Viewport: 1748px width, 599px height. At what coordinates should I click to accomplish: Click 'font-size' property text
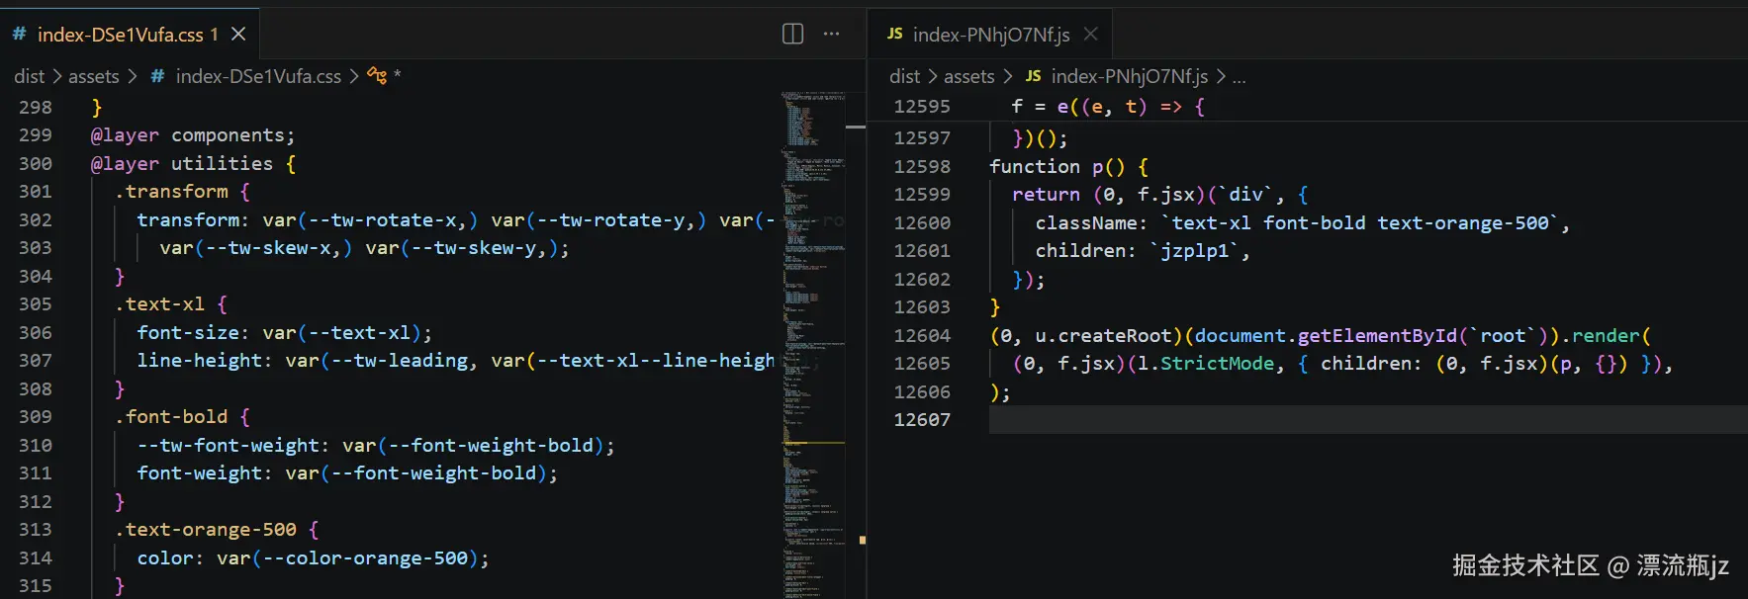[x=188, y=333]
